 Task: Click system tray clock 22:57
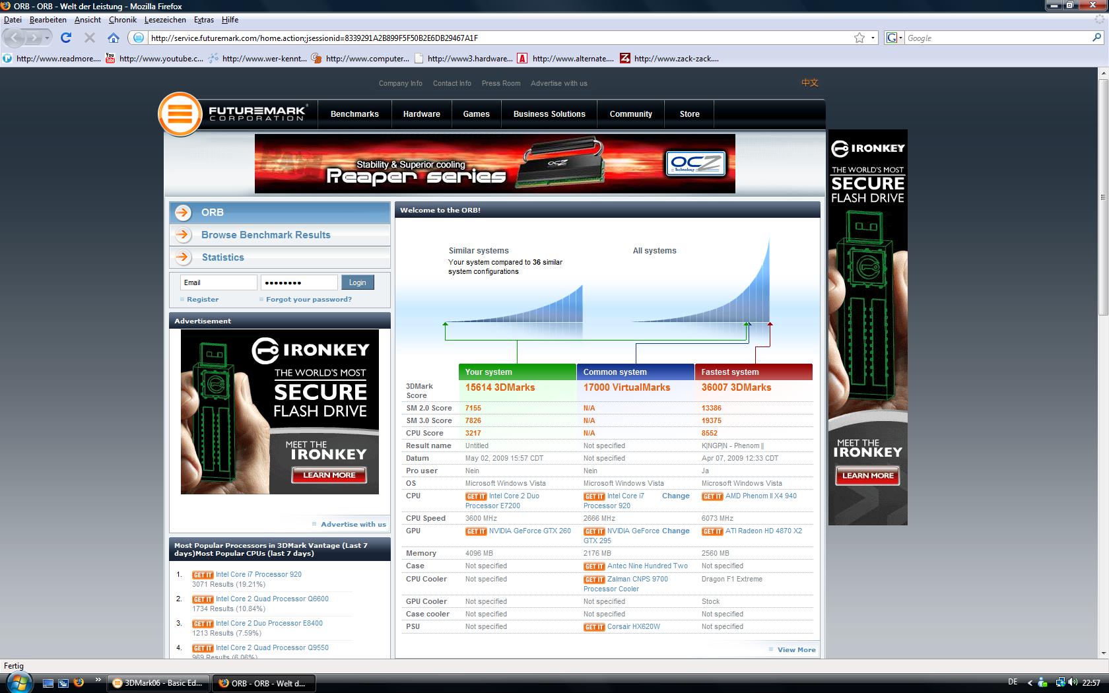tap(1091, 683)
